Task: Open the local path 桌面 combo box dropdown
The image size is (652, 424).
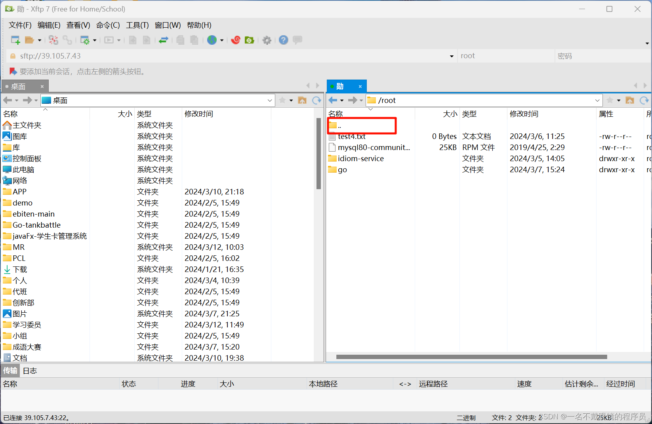Action: coord(270,100)
